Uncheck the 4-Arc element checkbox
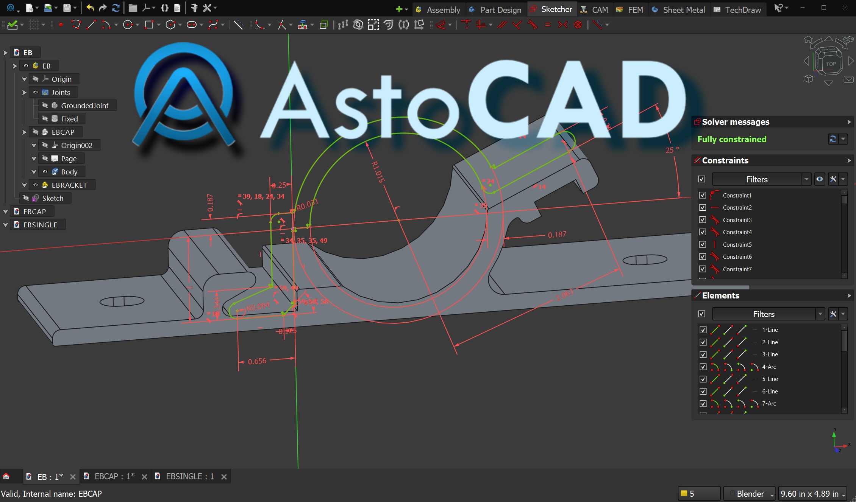This screenshot has height=502, width=856. coord(703,367)
